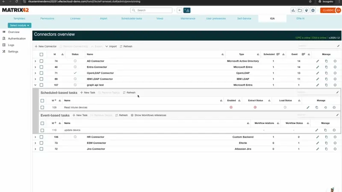The image size is (342, 192).
Task: Click Show Workflows references
Action: (148, 115)
